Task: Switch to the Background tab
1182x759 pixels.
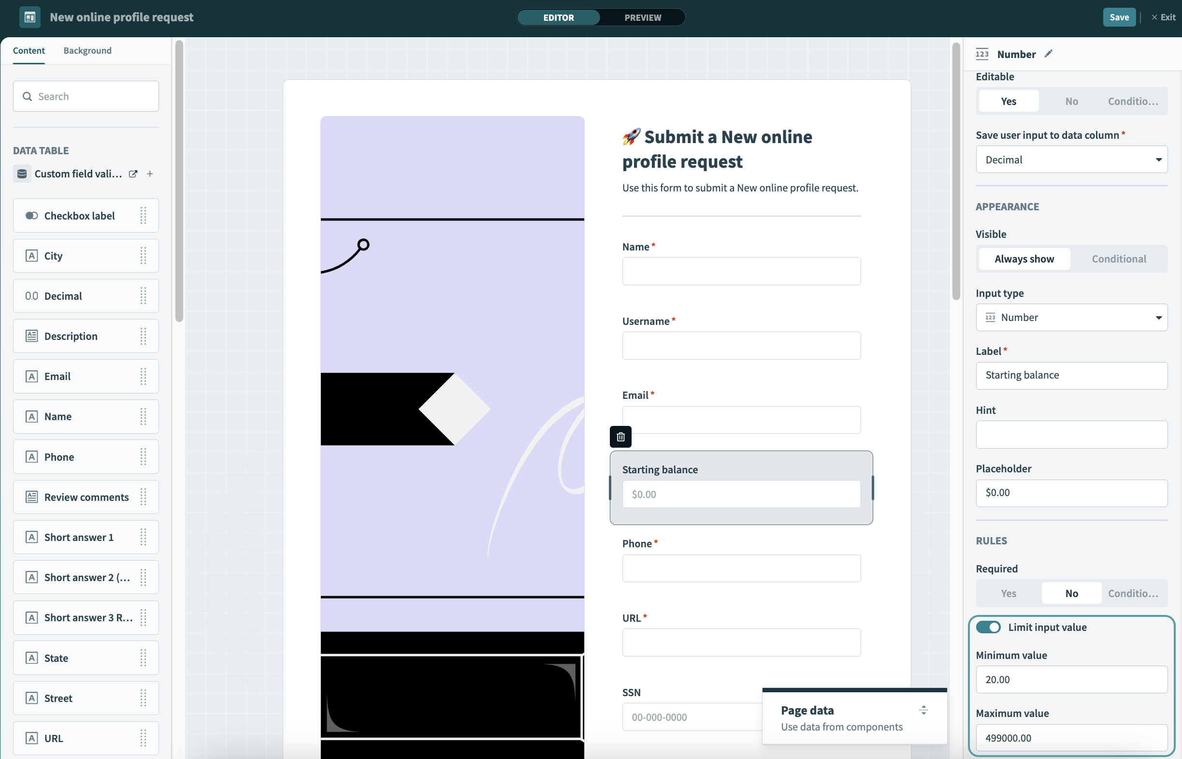Action: click(87, 50)
